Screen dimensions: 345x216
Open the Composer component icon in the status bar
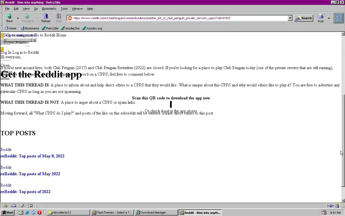pyautogui.click(x=22, y=206)
